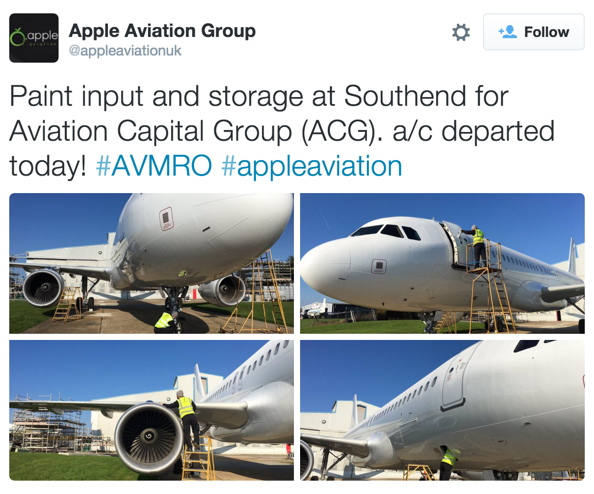
Task: View the bottom-left engine inspection photo
Action: point(152,410)
